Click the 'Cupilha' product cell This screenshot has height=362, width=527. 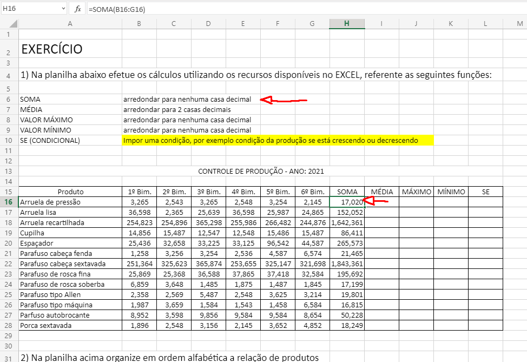click(70, 233)
